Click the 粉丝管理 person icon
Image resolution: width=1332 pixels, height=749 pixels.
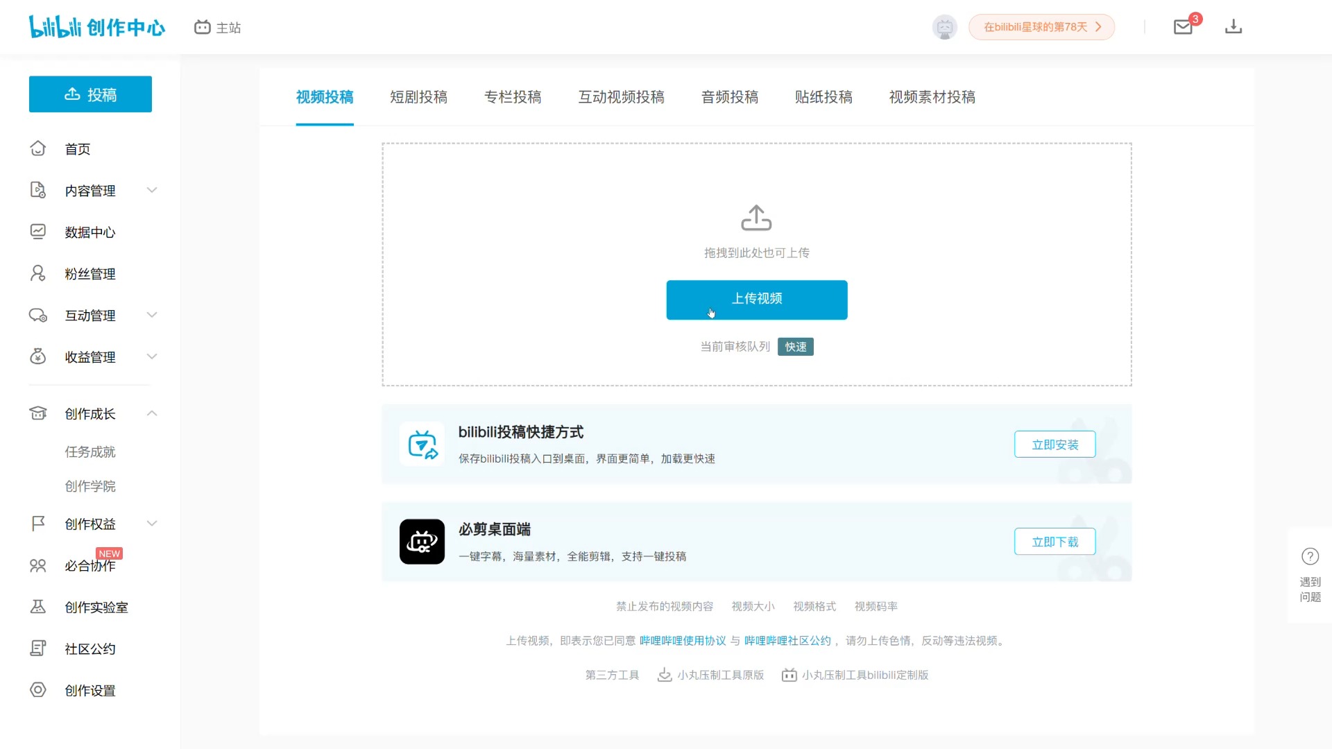click(x=38, y=273)
